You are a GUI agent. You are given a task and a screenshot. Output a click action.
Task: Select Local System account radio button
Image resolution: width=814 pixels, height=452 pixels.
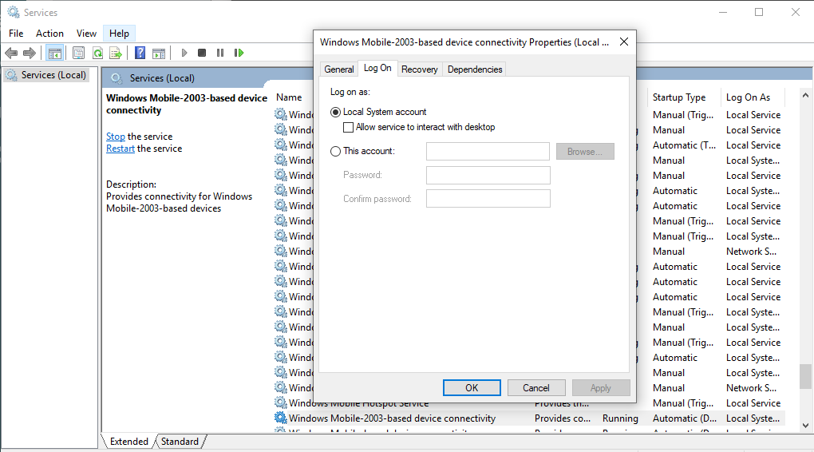(335, 113)
